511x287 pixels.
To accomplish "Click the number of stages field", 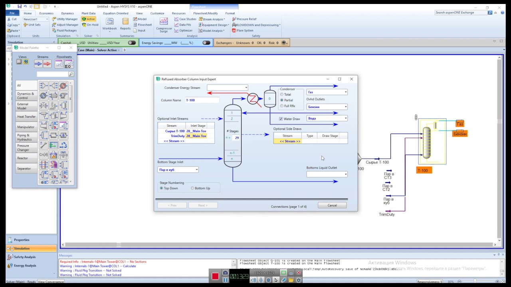I will [236, 138].
